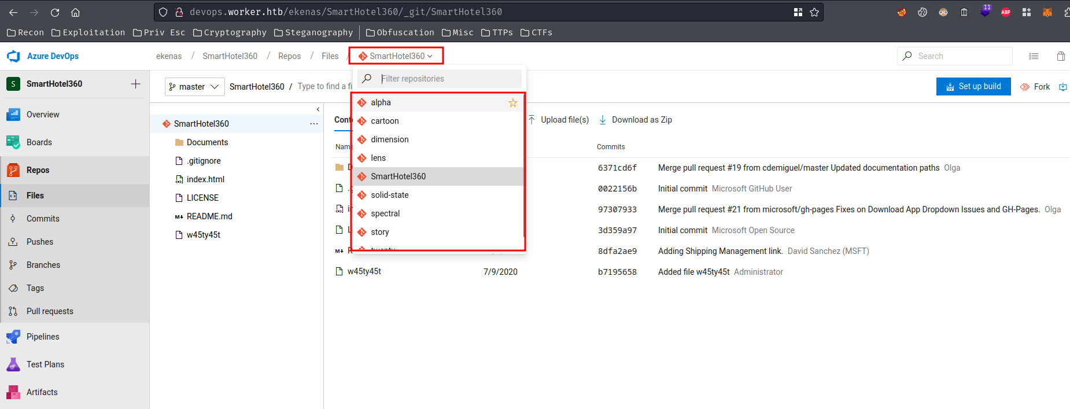The image size is (1070, 409).
Task: Click Repos in the breadcrumb
Action: click(x=289, y=56)
